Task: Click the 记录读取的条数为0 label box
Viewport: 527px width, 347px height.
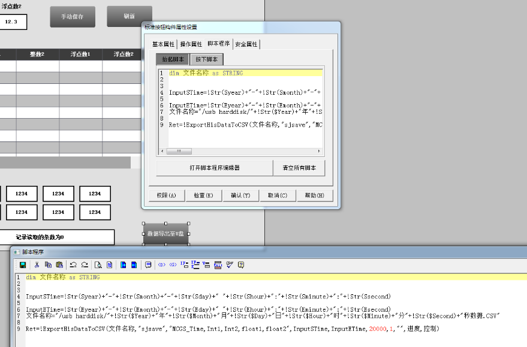Action: 56,237
